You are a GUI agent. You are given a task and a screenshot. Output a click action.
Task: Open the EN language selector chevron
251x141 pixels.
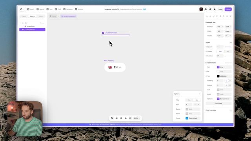pyautogui.click(x=120, y=67)
